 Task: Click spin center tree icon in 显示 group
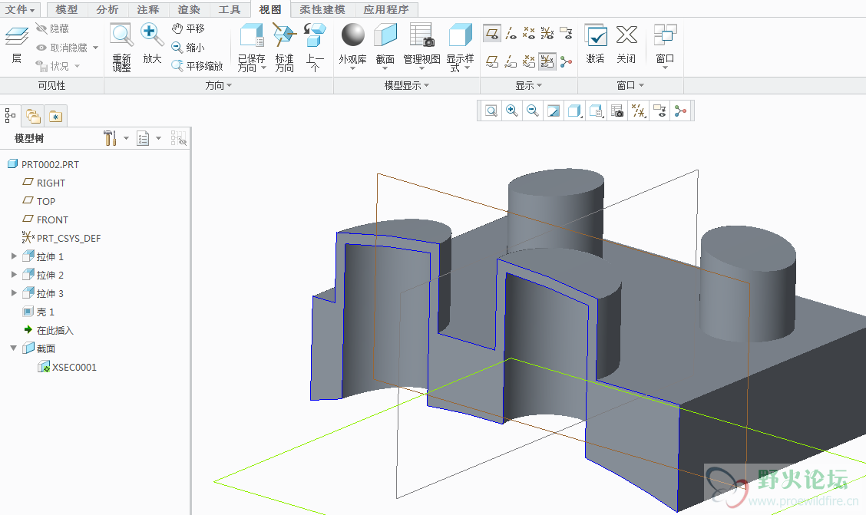(566, 61)
